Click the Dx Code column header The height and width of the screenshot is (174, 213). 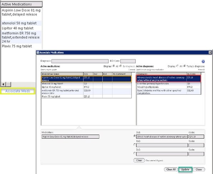(194, 74)
